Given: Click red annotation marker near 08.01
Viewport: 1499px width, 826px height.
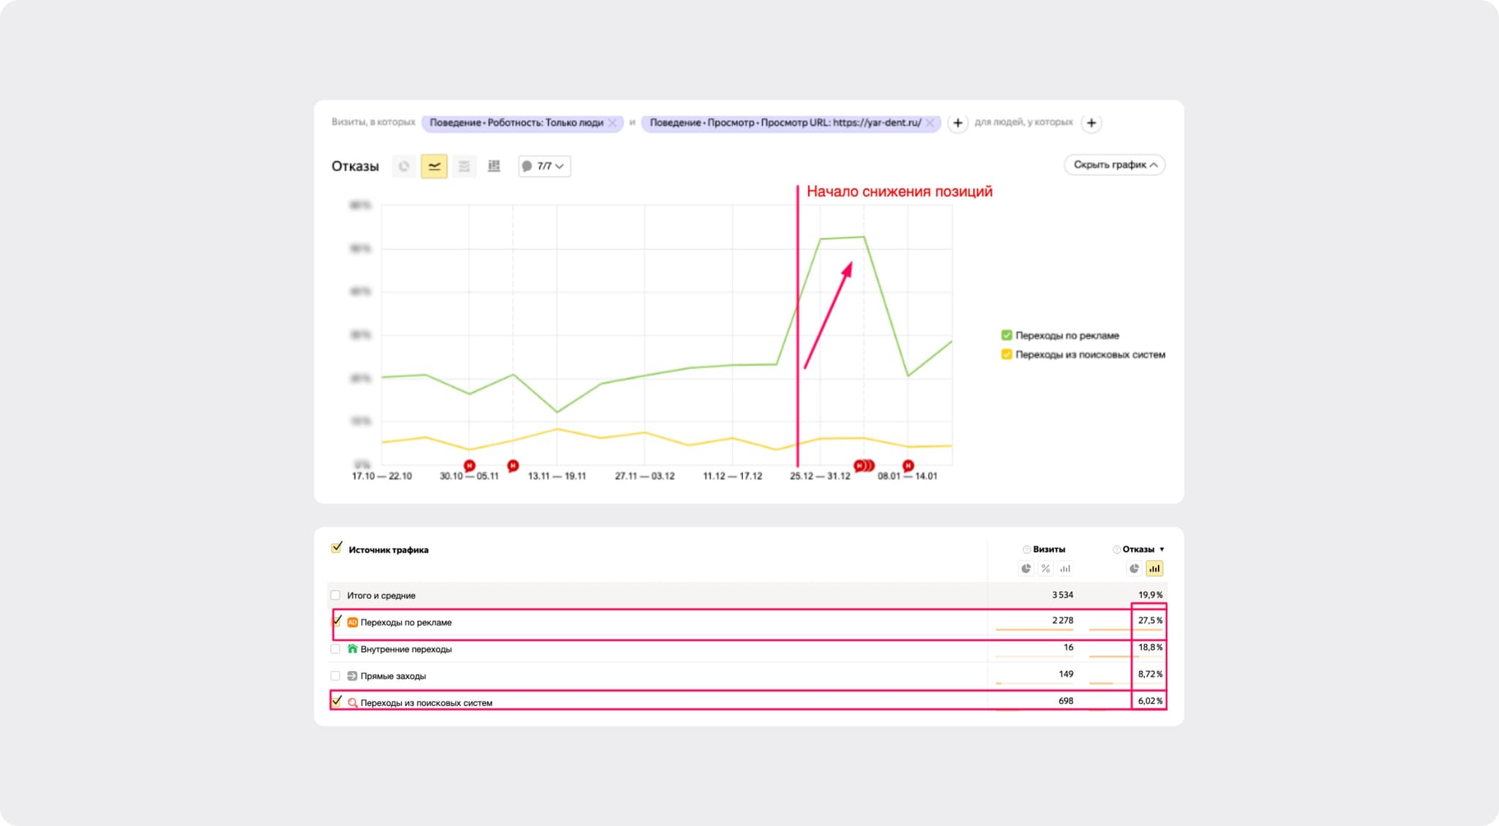Looking at the screenshot, I should tap(908, 465).
